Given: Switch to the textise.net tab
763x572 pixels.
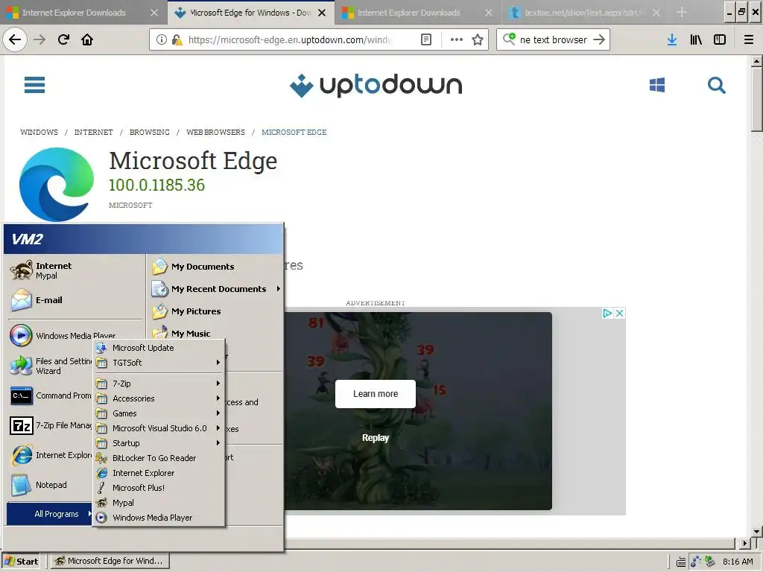Looking at the screenshot, I should tap(584, 13).
